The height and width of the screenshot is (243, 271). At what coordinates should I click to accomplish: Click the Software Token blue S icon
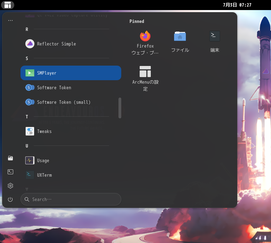click(30, 87)
